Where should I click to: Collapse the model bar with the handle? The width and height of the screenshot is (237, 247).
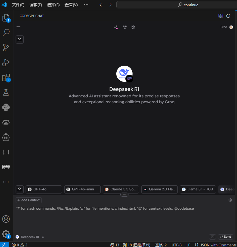124,195
